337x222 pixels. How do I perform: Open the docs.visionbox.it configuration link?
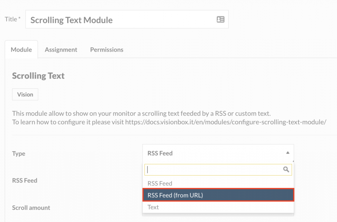226,122
